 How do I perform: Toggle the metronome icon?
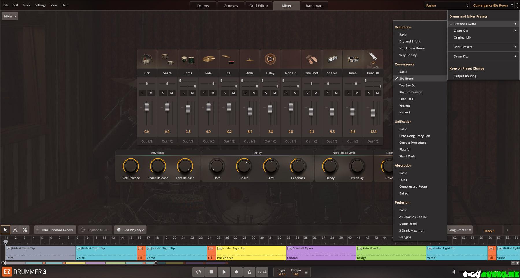(249, 272)
